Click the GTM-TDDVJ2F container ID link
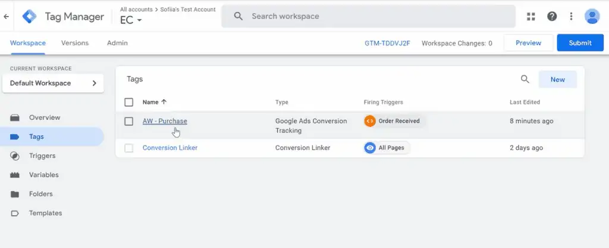609x248 pixels. click(x=387, y=43)
